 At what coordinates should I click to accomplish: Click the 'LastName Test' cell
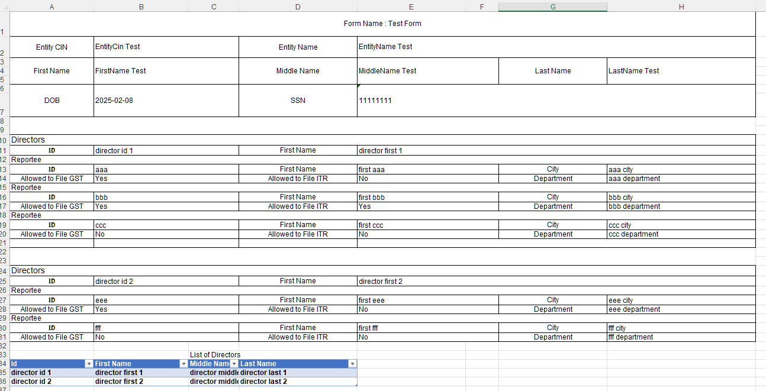(681, 71)
